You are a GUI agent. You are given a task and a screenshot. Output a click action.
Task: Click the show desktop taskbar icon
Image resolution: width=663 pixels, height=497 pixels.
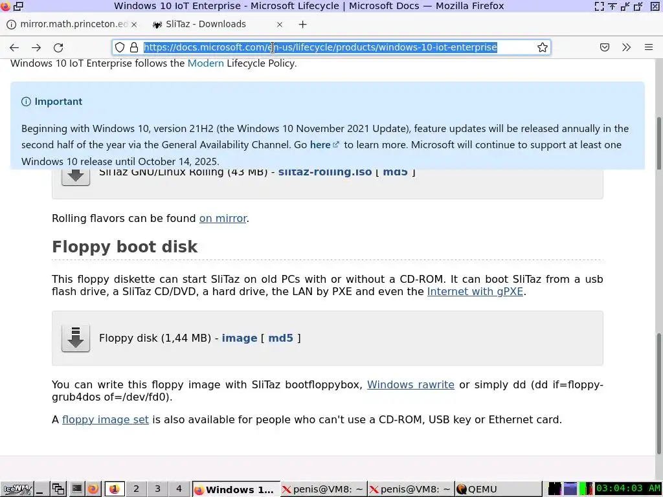click(41, 489)
